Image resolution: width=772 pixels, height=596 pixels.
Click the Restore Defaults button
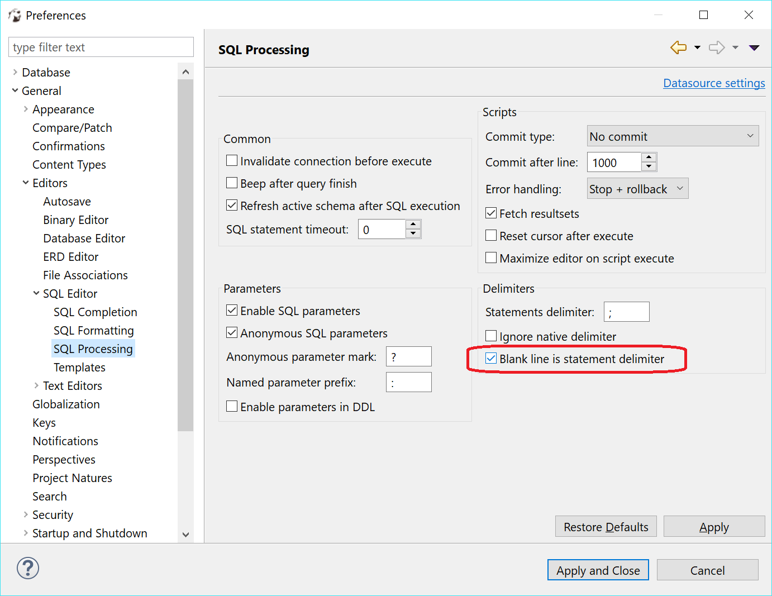(x=606, y=526)
